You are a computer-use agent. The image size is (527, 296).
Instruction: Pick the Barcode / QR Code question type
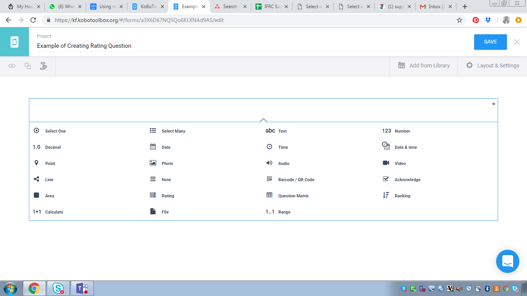[296, 180]
